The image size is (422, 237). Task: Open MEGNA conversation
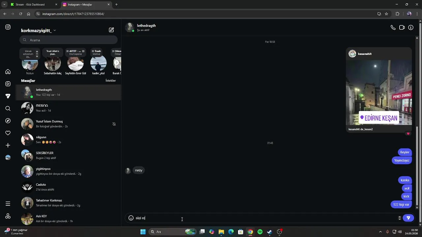pos(69,108)
